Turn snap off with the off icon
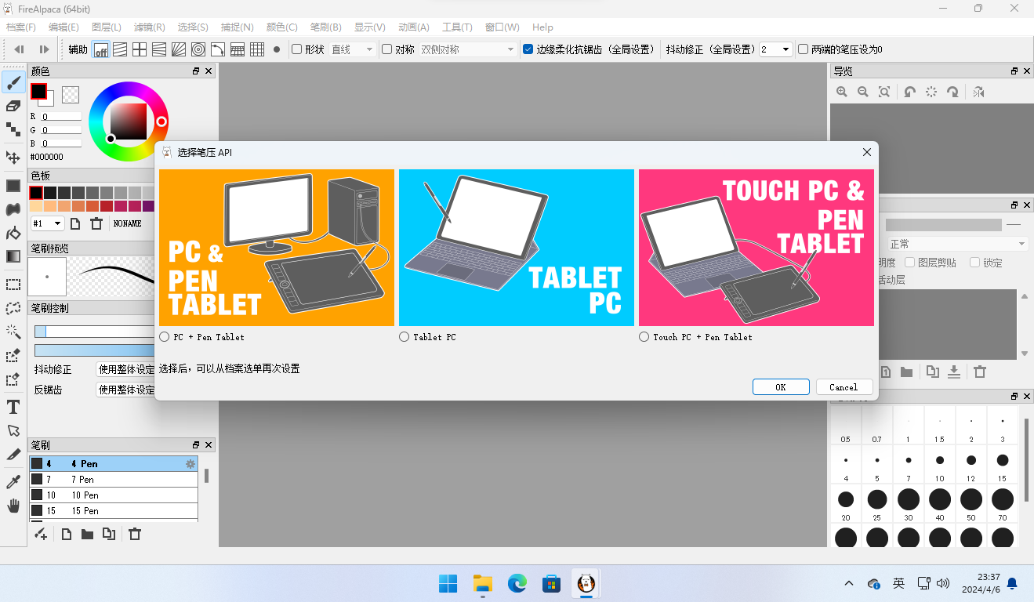 [x=101, y=49]
